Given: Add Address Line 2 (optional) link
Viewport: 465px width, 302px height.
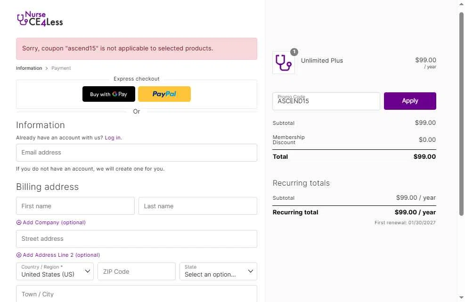Looking at the screenshot, I should [x=61, y=255].
